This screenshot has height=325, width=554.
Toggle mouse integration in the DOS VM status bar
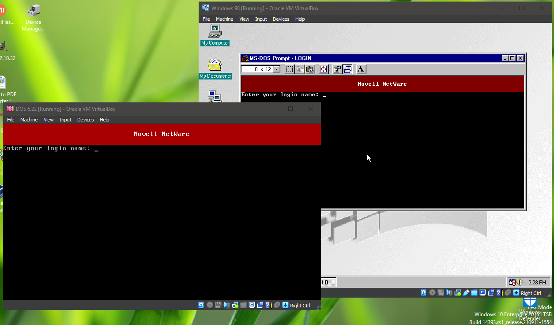click(277, 305)
